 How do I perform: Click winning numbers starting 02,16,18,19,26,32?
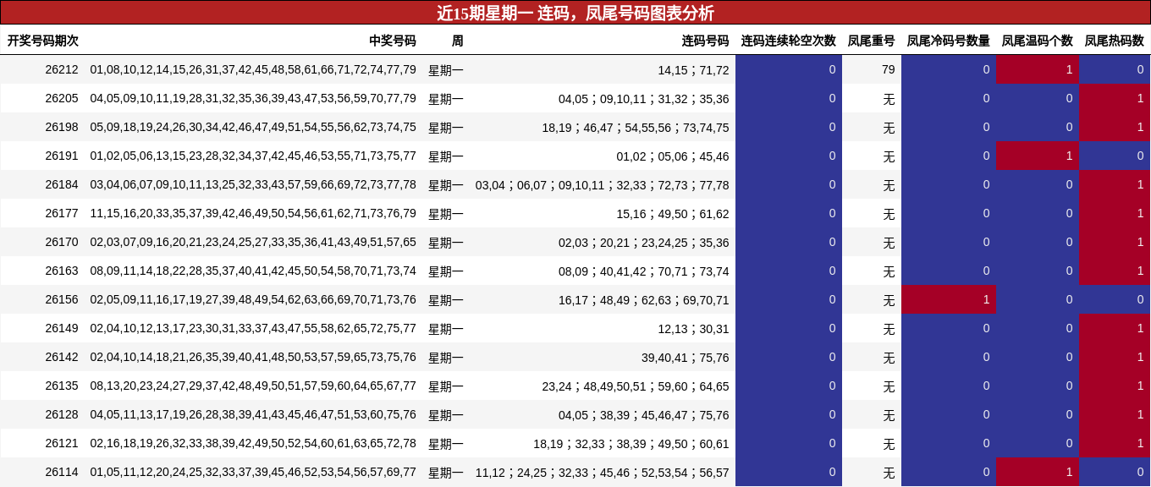pos(253,443)
